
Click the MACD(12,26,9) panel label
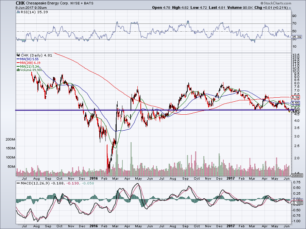pyautogui.click(x=35, y=183)
